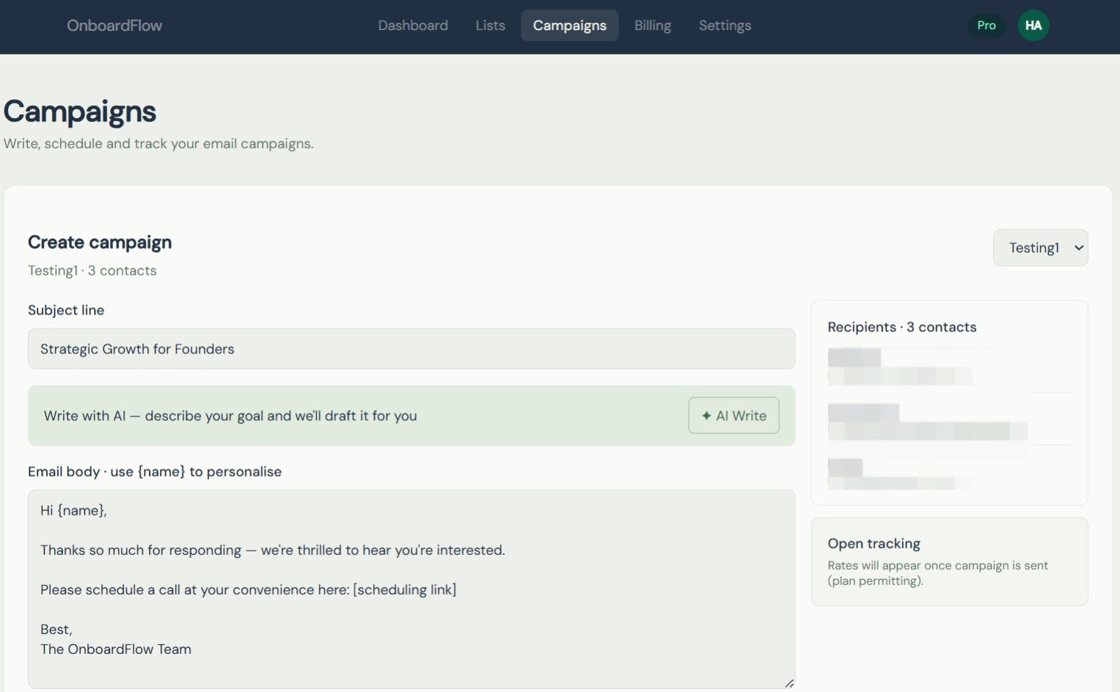Click the 'Subject line' label
The height and width of the screenshot is (692, 1120).
[66, 310]
